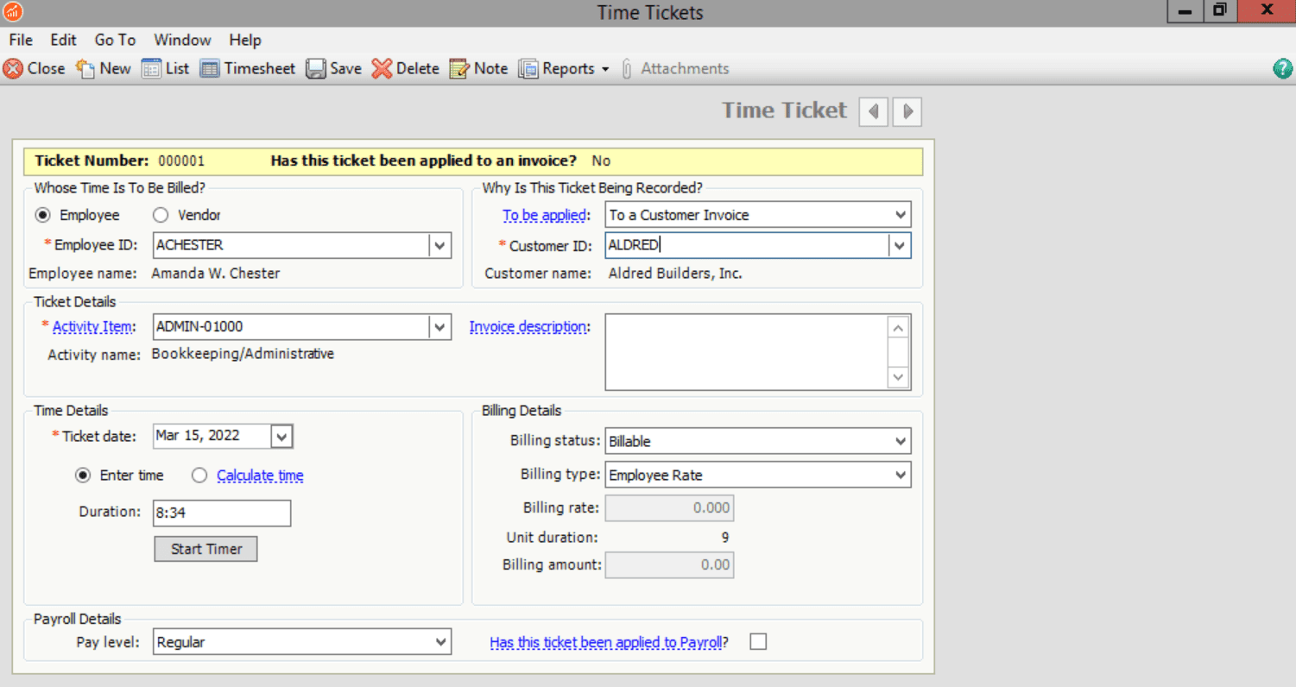Image resolution: width=1296 pixels, height=687 pixels.
Task: Select the Vendor radio button
Action: click(x=160, y=215)
